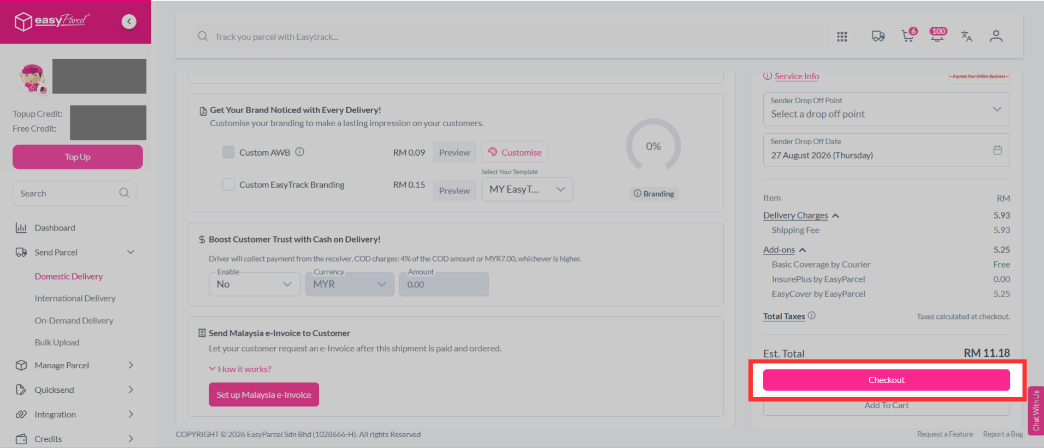Viewport: 1044px width, 448px height.
Task: Open the Request a Feature link
Action: click(945, 434)
